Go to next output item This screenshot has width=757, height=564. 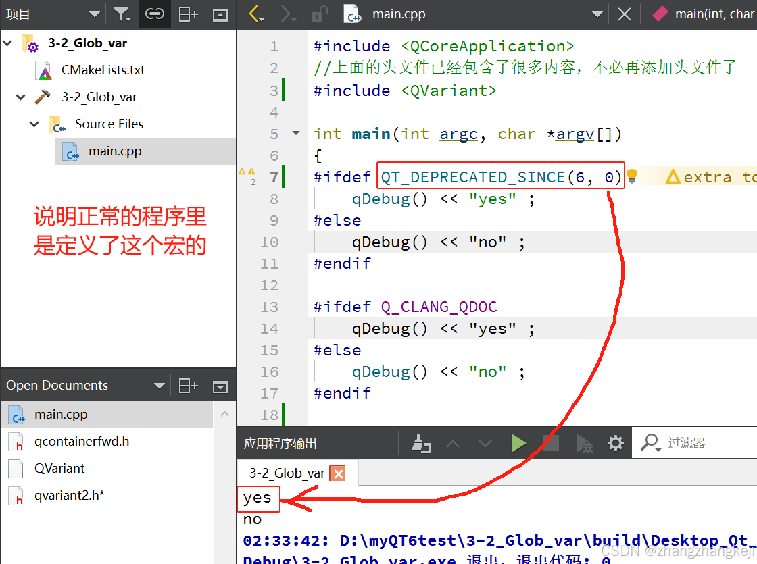pyautogui.click(x=485, y=443)
